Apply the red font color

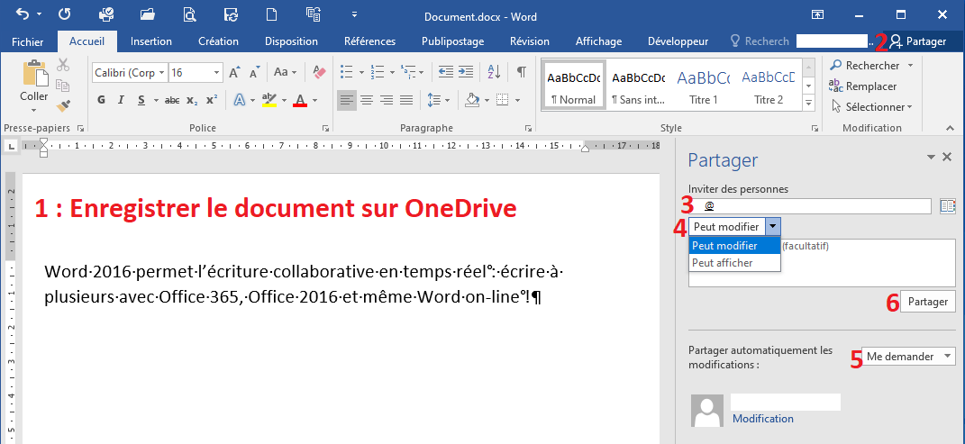click(x=300, y=100)
